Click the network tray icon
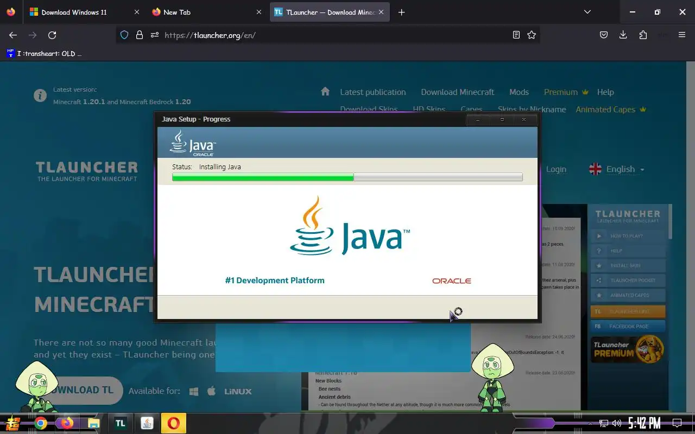This screenshot has height=434, width=695. click(604, 423)
